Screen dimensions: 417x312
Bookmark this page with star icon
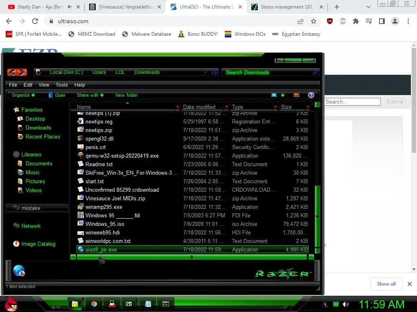314,21
